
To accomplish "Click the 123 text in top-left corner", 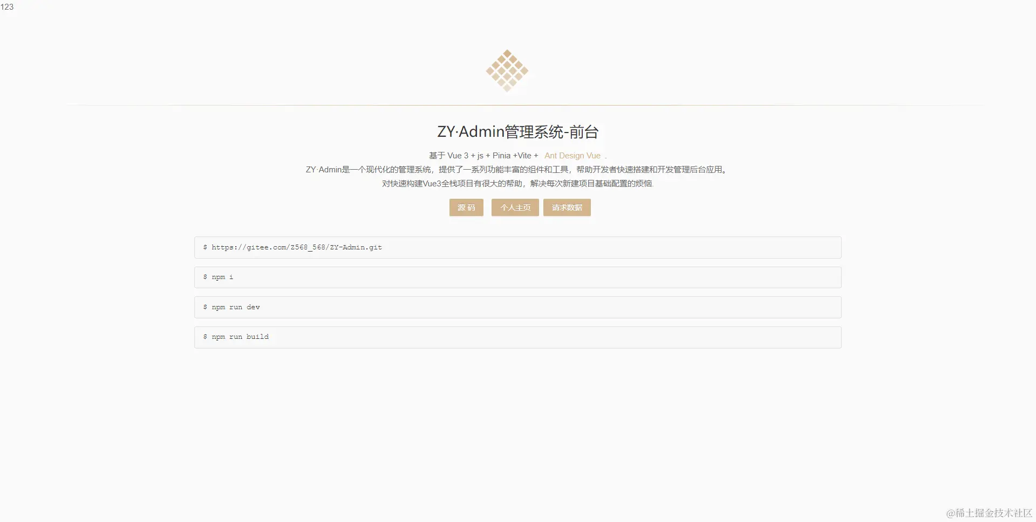I will pyautogui.click(x=8, y=7).
